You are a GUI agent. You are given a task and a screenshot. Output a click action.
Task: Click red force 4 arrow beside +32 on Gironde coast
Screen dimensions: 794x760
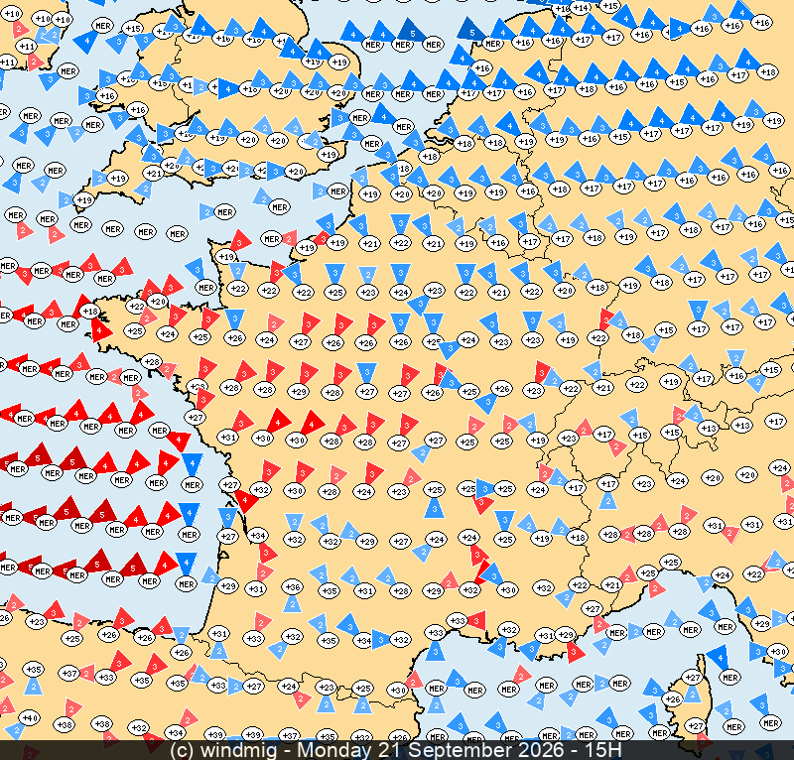(246, 500)
